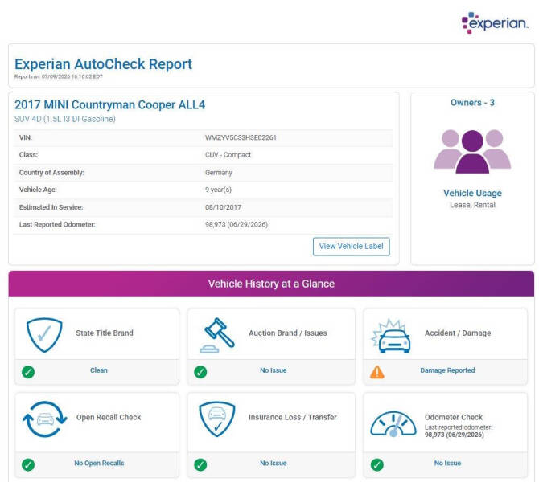Open No Issue link under Insurance Loss

(x=274, y=463)
